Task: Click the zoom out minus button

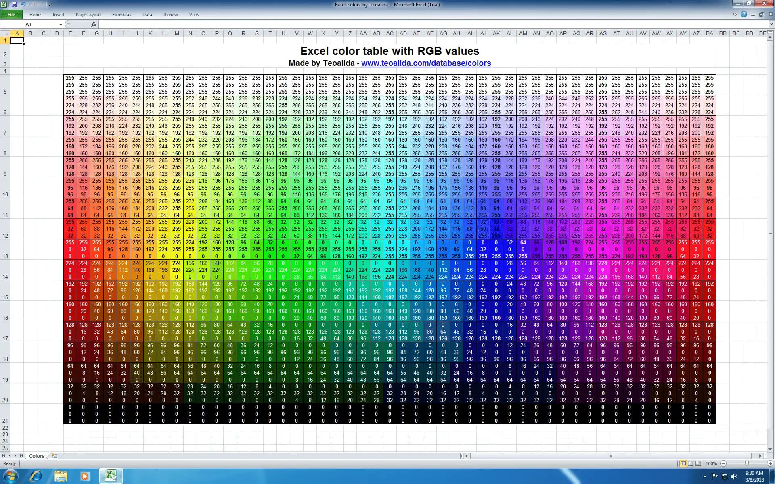Action: pyautogui.click(x=723, y=463)
